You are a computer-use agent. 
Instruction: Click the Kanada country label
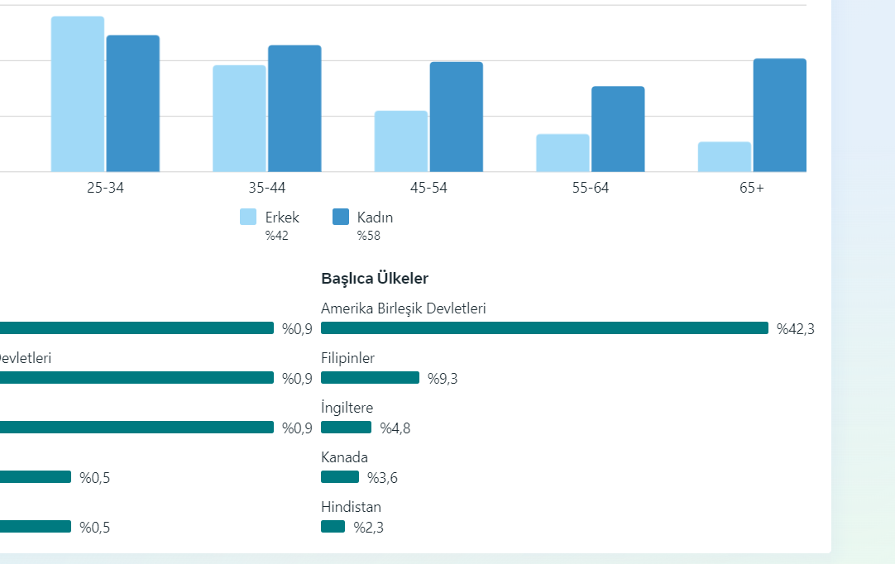(344, 458)
